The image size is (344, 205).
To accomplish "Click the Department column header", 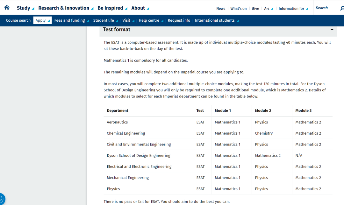I will click(x=117, y=110).
